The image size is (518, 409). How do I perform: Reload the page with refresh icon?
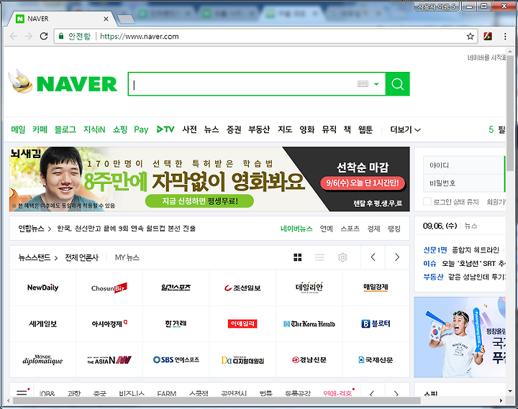(x=44, y=37)
